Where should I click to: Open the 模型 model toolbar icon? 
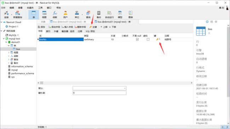pos(120,14)
